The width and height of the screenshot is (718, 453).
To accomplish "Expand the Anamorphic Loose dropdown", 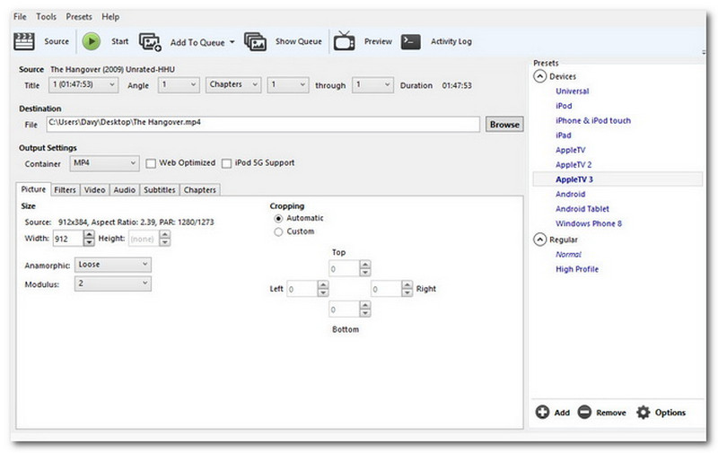I will [113, 265].
